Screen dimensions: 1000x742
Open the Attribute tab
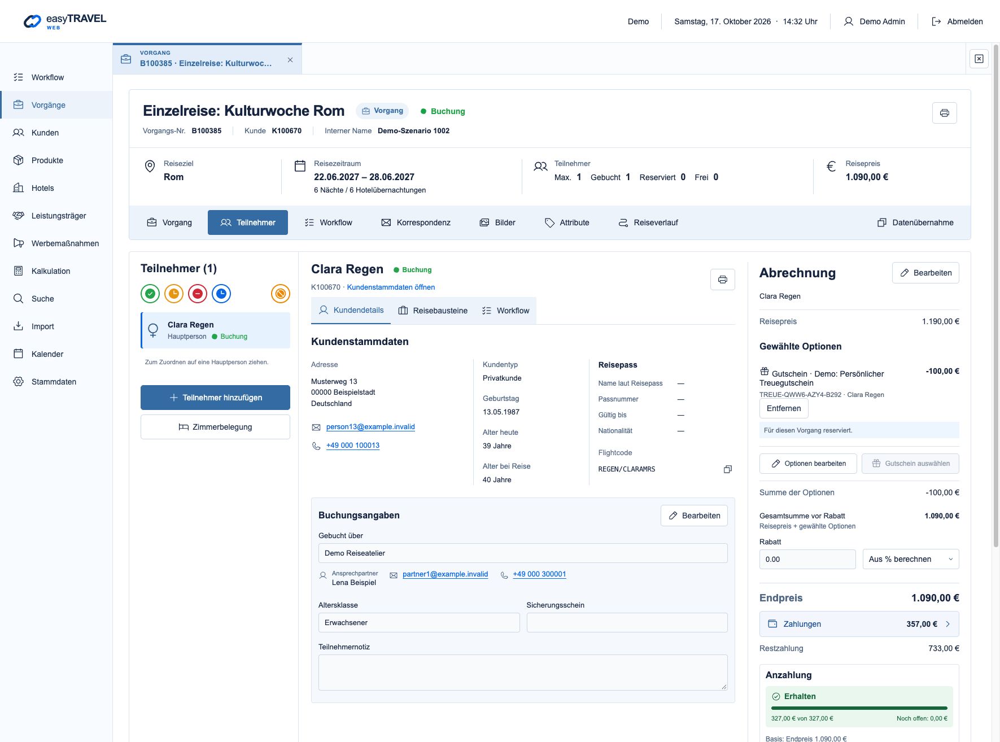point(567,222)
